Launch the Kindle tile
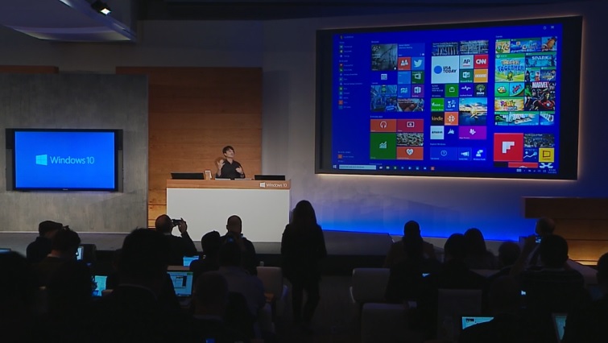 pos(437,118)
